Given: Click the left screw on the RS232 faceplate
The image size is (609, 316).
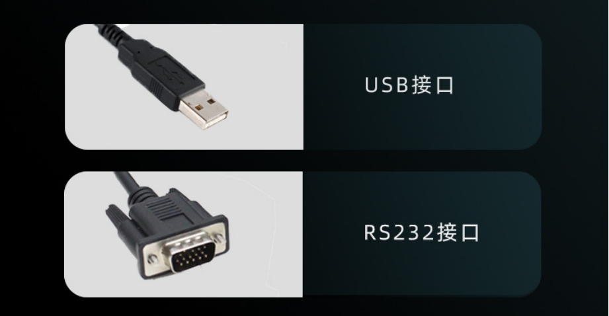Looking at the screenshot, I should tap(153, 258).
